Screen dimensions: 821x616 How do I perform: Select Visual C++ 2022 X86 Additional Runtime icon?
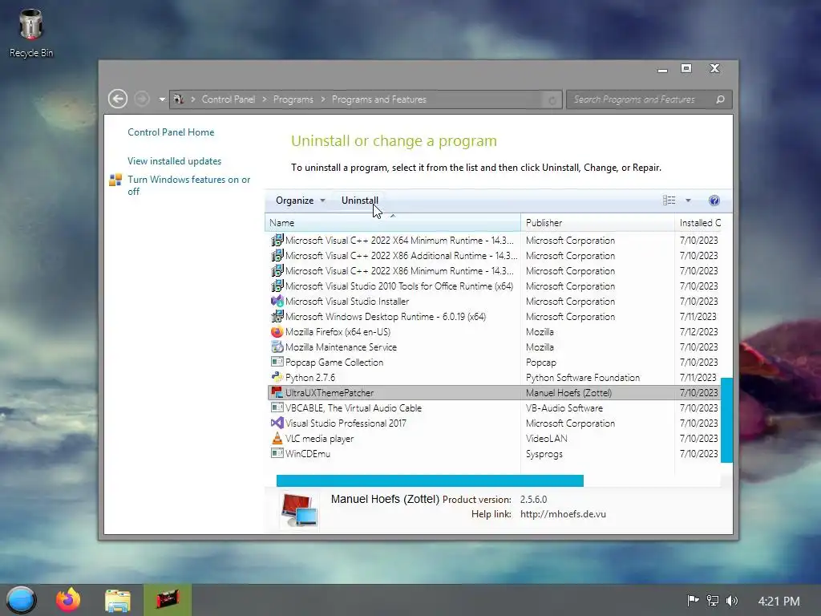277,256
